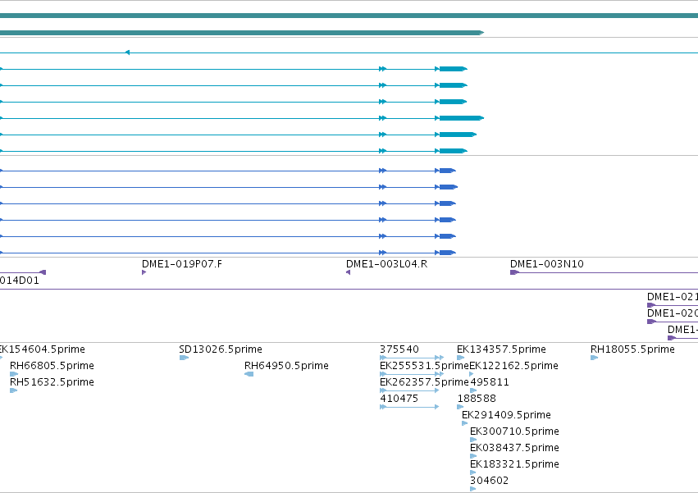The image size is (698, 493).
Task: Select the EK262357.5prime label
Action: 424,382
